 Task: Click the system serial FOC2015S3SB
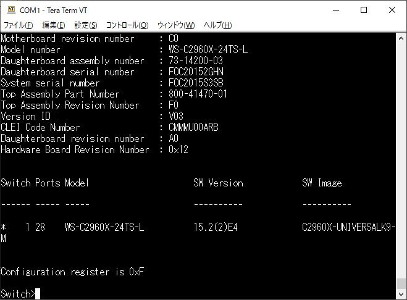196,83
